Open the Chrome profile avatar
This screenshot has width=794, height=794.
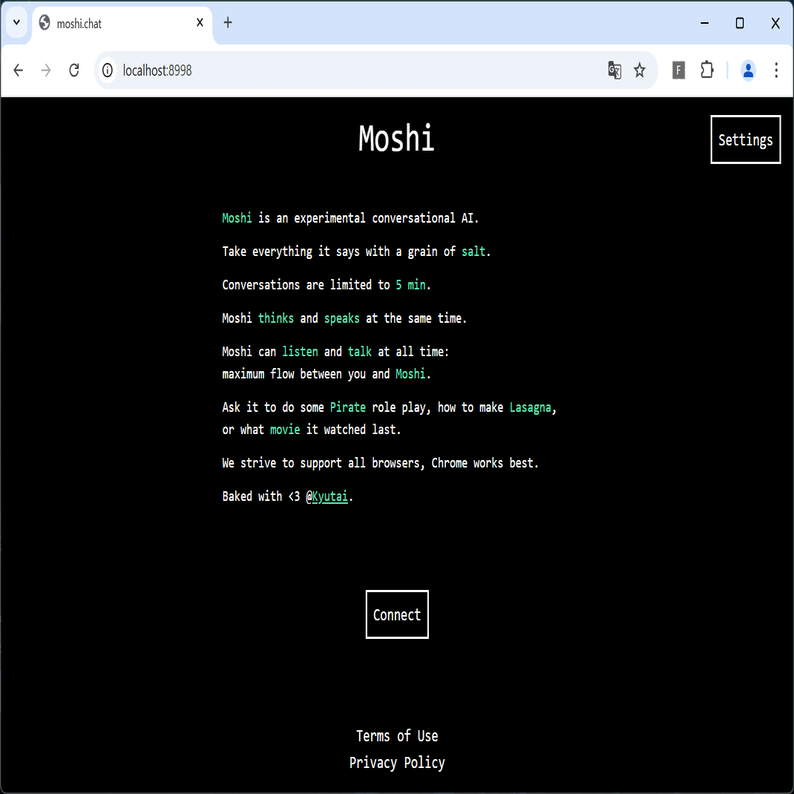[748, 70]
